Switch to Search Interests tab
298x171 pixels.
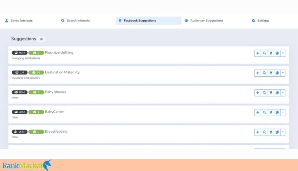point(75,21)
